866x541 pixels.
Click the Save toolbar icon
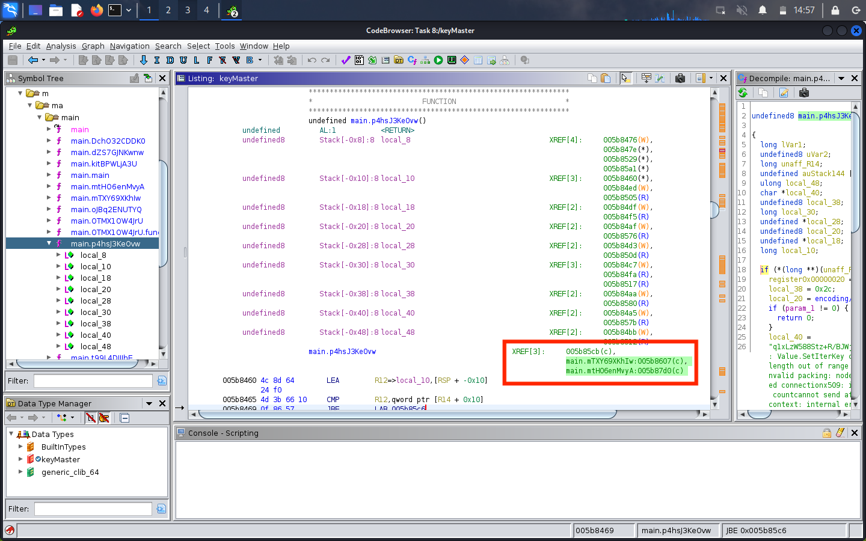pos(12,60)
